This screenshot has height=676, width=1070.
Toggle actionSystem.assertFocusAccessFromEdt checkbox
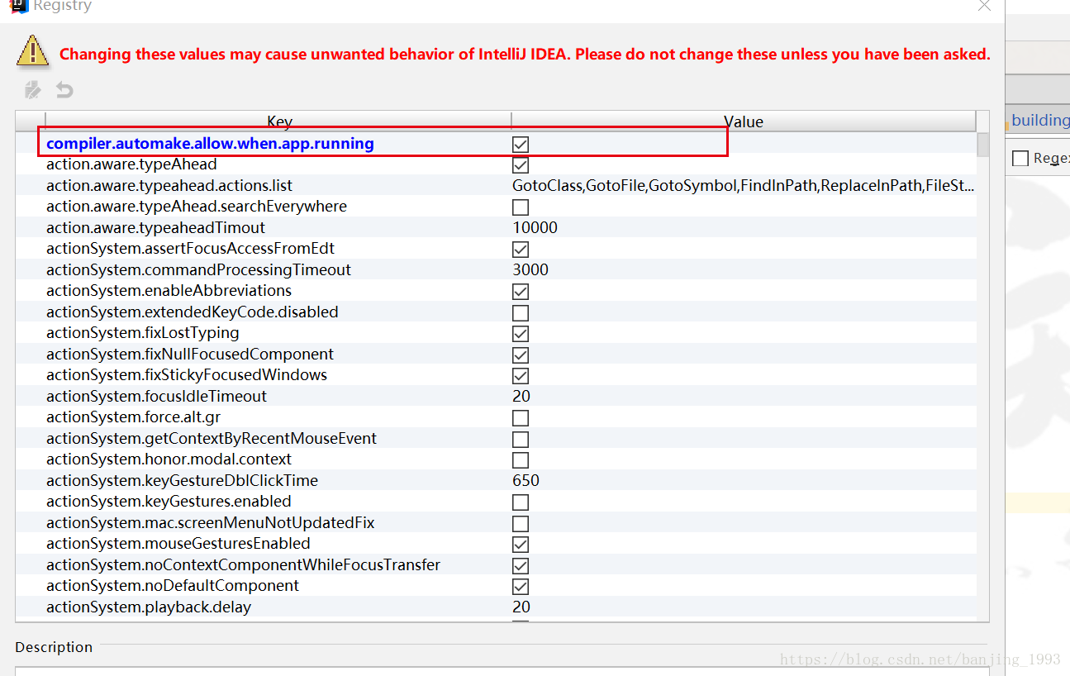[x=521, y=250]
